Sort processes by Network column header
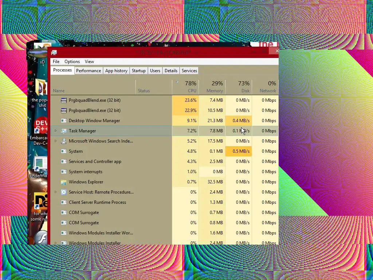 tap(265, 87)
